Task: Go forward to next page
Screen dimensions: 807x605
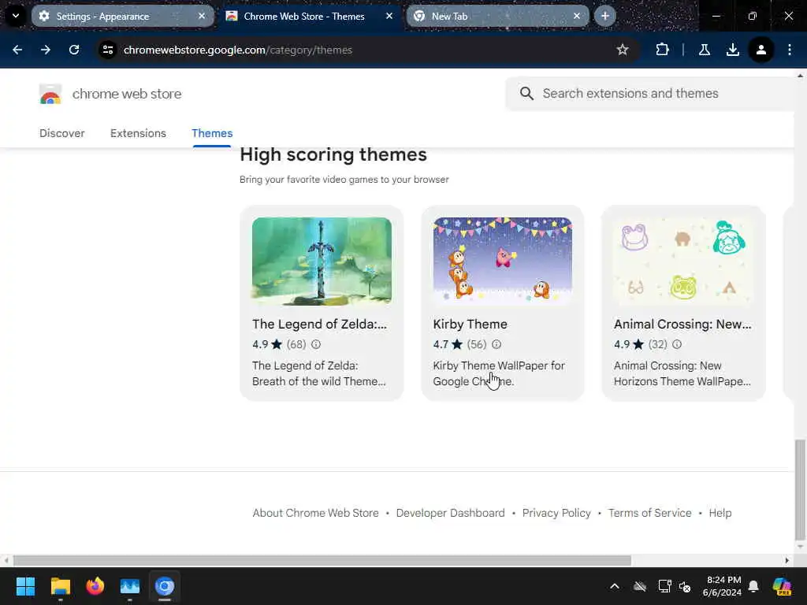Action: 46,50
